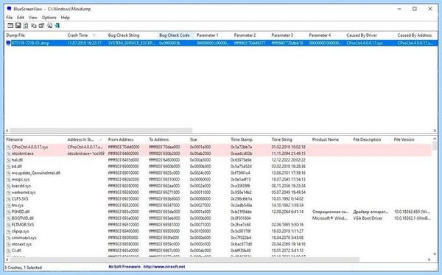Click the file icon next to CLFS.SYS
Viewport: 442px width, 275px height.
(8, 199)
